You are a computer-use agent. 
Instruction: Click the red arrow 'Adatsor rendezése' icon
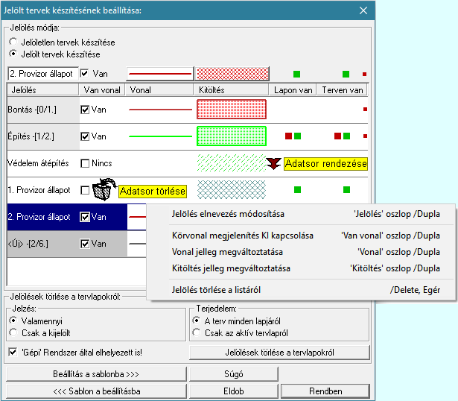274,163
